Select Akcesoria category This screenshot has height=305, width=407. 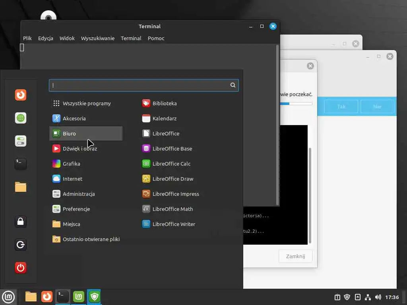tap(86, 118)
